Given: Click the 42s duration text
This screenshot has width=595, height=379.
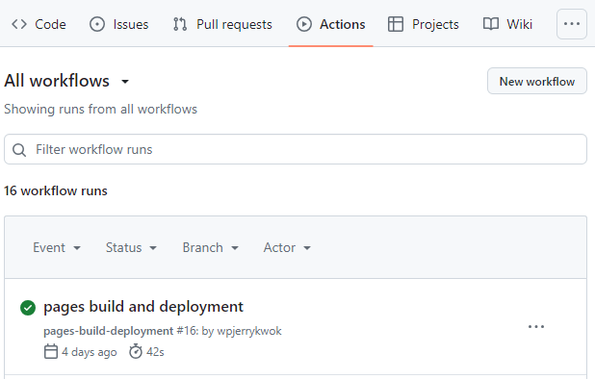Looking at the screenshot, I should point(155,352).
